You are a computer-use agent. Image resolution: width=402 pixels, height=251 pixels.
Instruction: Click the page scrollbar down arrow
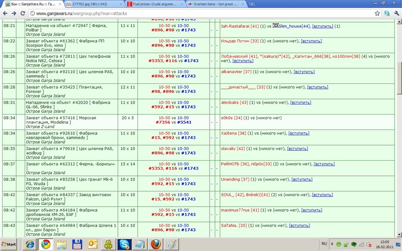click(399, 235)
